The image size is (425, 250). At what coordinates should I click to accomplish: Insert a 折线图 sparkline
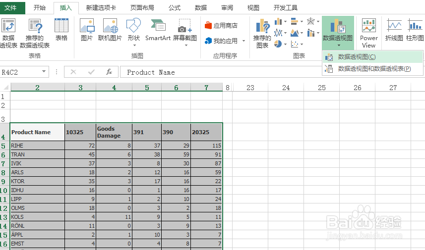click(x=394, y=30)
